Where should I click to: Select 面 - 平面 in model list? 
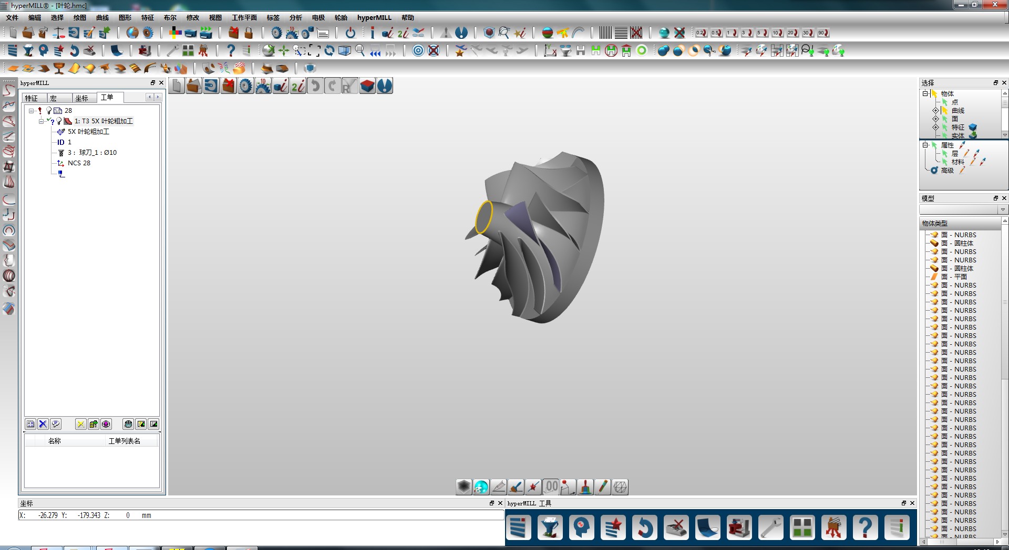pos(954,277)
